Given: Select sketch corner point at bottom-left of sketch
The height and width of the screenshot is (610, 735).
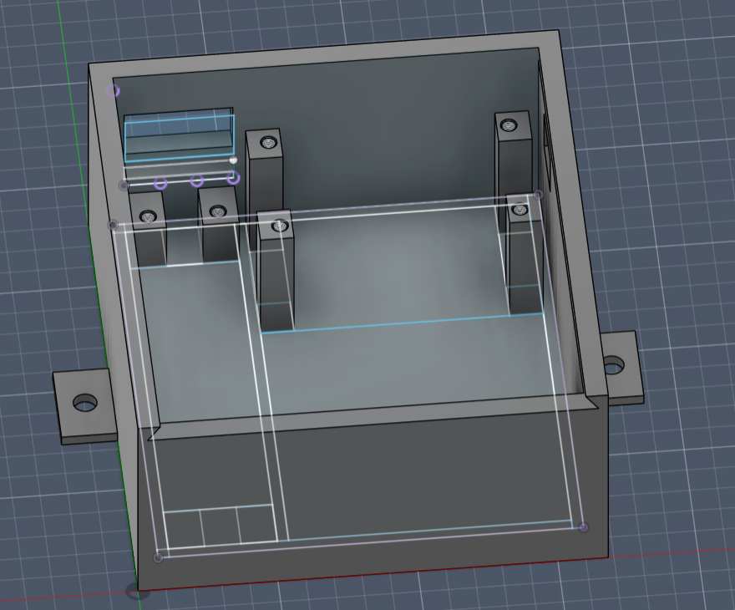Looking at the screenshot, I should [x=159, y=557].
